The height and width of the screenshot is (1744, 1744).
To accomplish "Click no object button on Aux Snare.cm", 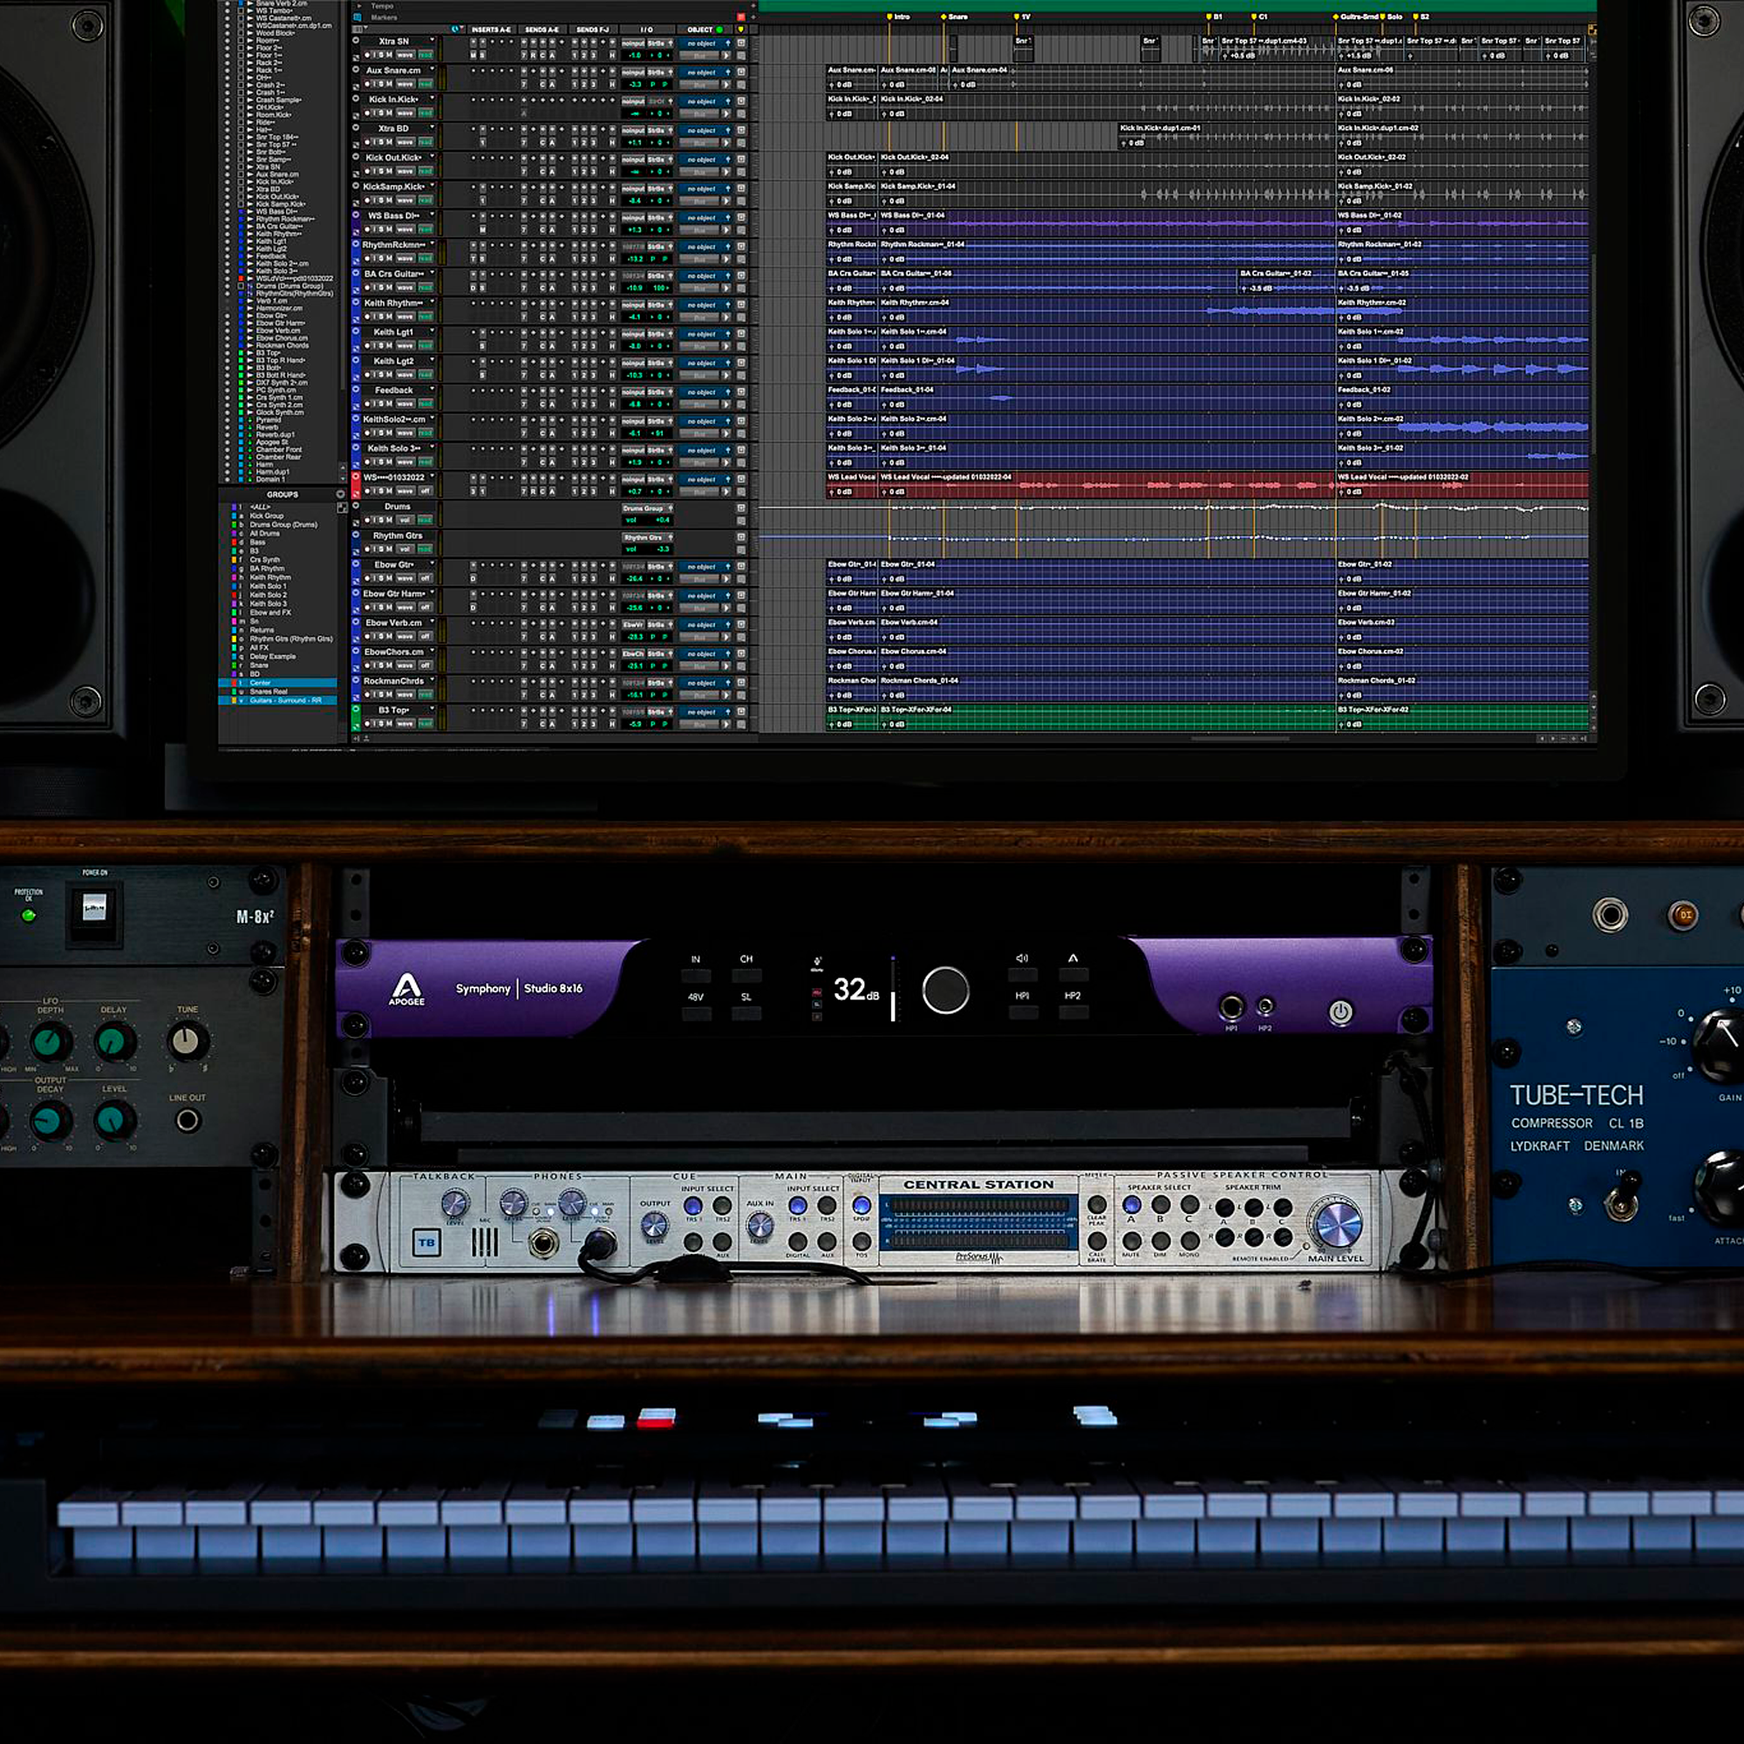I will pyautogui.click(x=702, y=72).
